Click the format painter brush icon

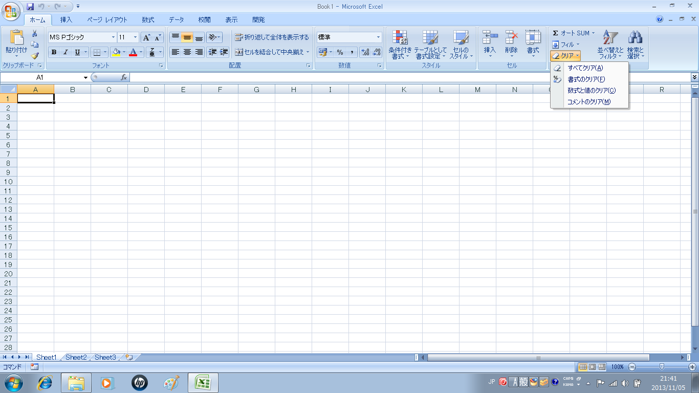tap(35, 56)
